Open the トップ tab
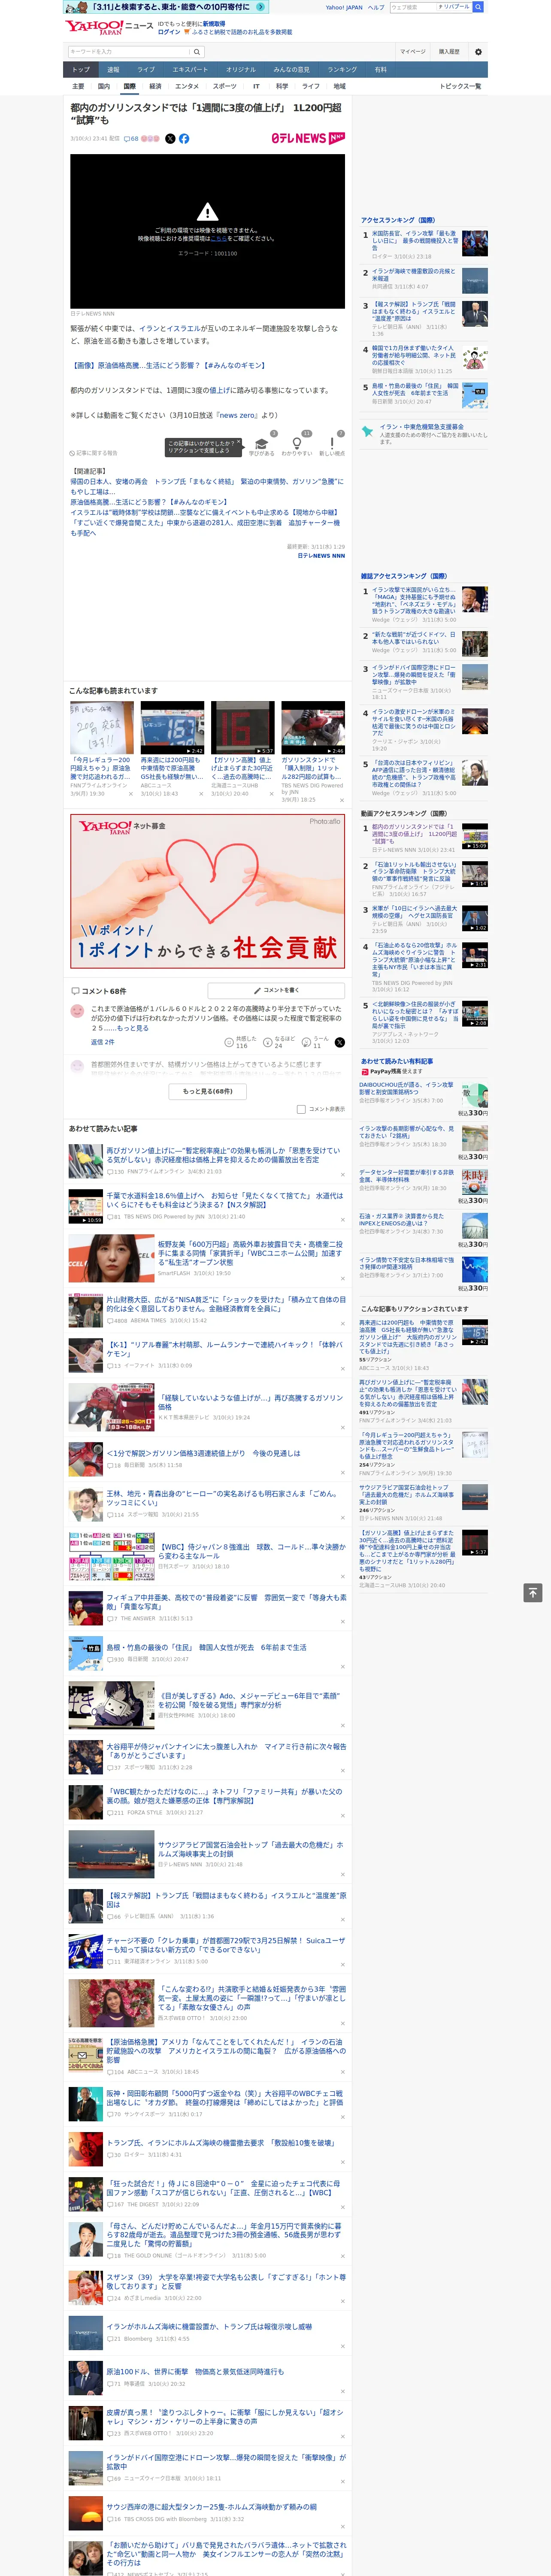Viewport: 551px width, 2576px height. click(81, 69)
